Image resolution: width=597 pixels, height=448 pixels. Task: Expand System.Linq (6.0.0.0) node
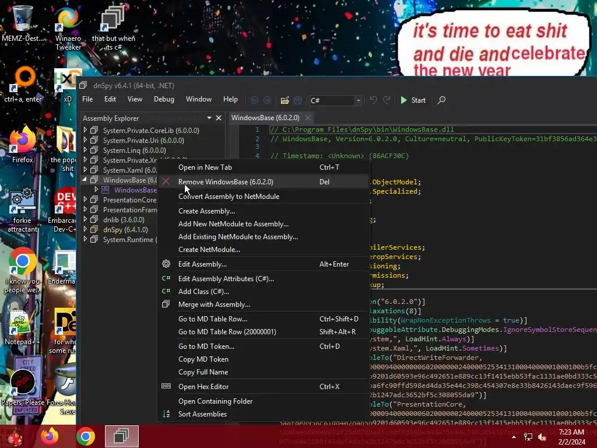click(85, 150)
